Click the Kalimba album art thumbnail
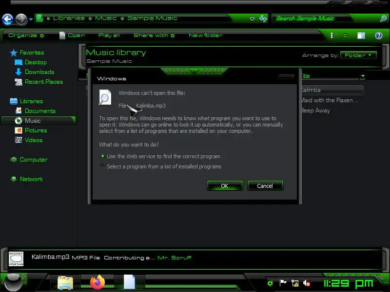The width and height of the screenshot is (390, 292). [16, 259]
